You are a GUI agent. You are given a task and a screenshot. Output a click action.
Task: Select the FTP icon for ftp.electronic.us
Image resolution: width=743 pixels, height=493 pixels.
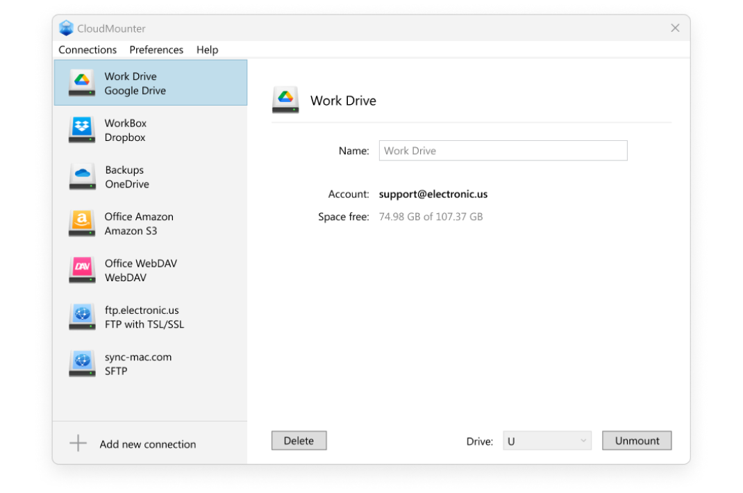pyautogui.click(x=81, y=317)
